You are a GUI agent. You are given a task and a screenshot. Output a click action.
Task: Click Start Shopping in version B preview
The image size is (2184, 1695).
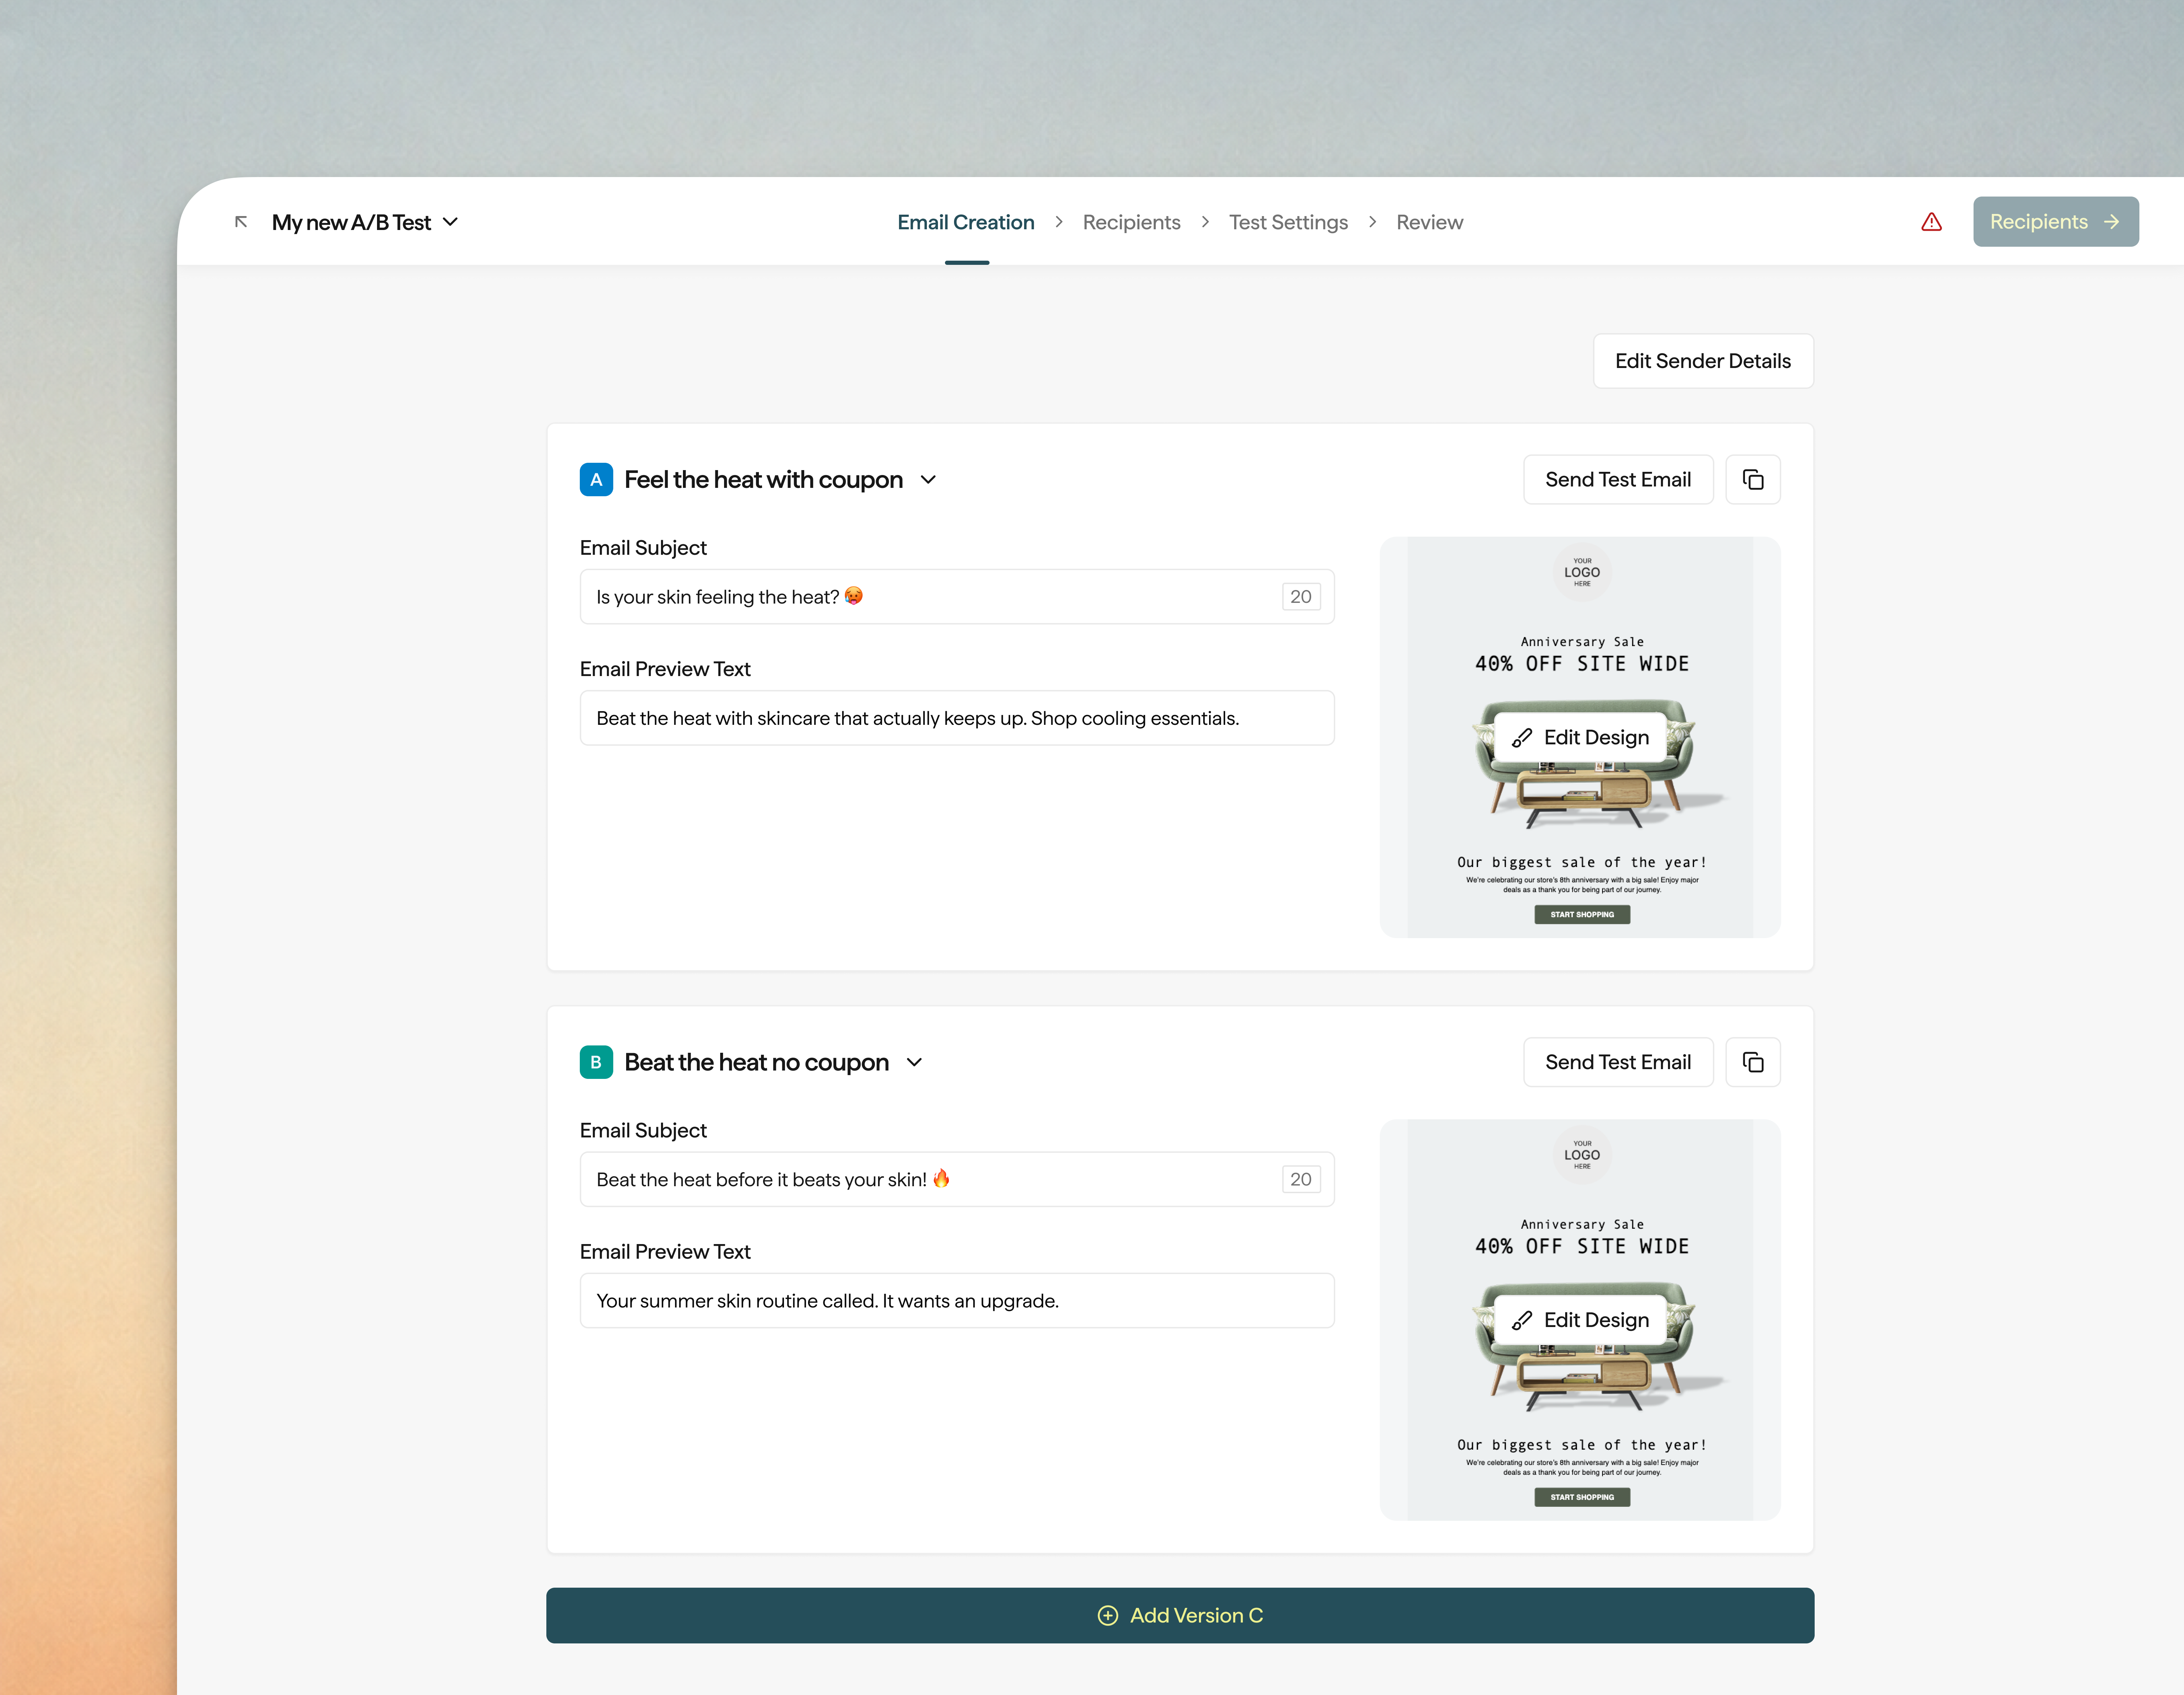point(1582,1497)
